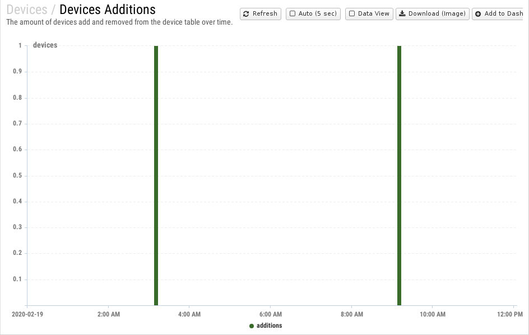The height and width of the screenshot is (335, 529).
Task: Toggle the Auto (5 sec) checkbox
Action: click(293, 14)
